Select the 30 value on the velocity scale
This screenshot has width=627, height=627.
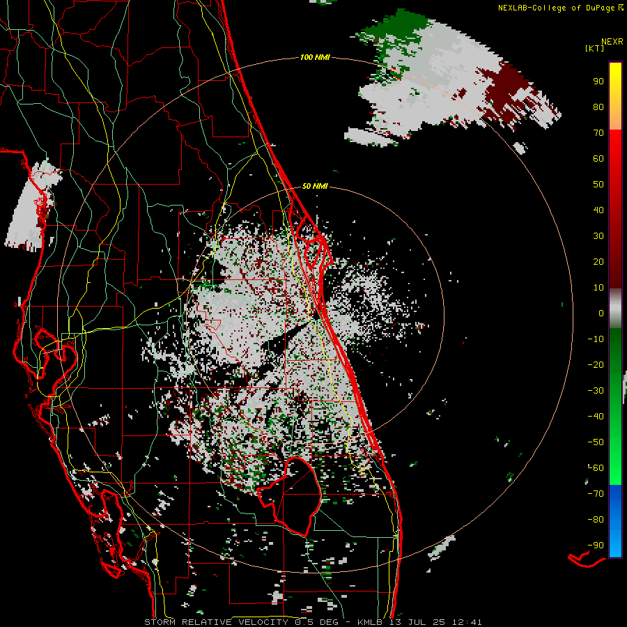(598, 236)
